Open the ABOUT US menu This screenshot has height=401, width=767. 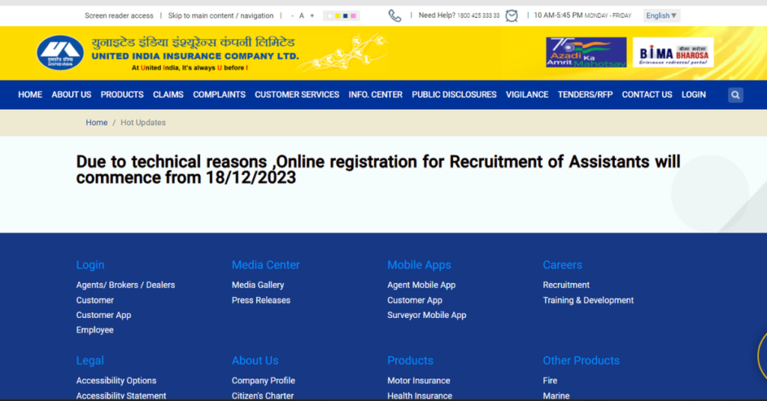(71, 95)
